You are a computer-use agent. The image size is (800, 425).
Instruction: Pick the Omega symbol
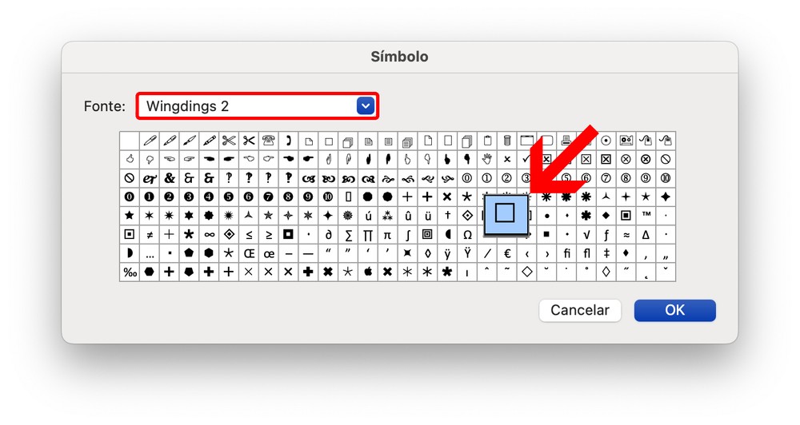coord(467,234)
